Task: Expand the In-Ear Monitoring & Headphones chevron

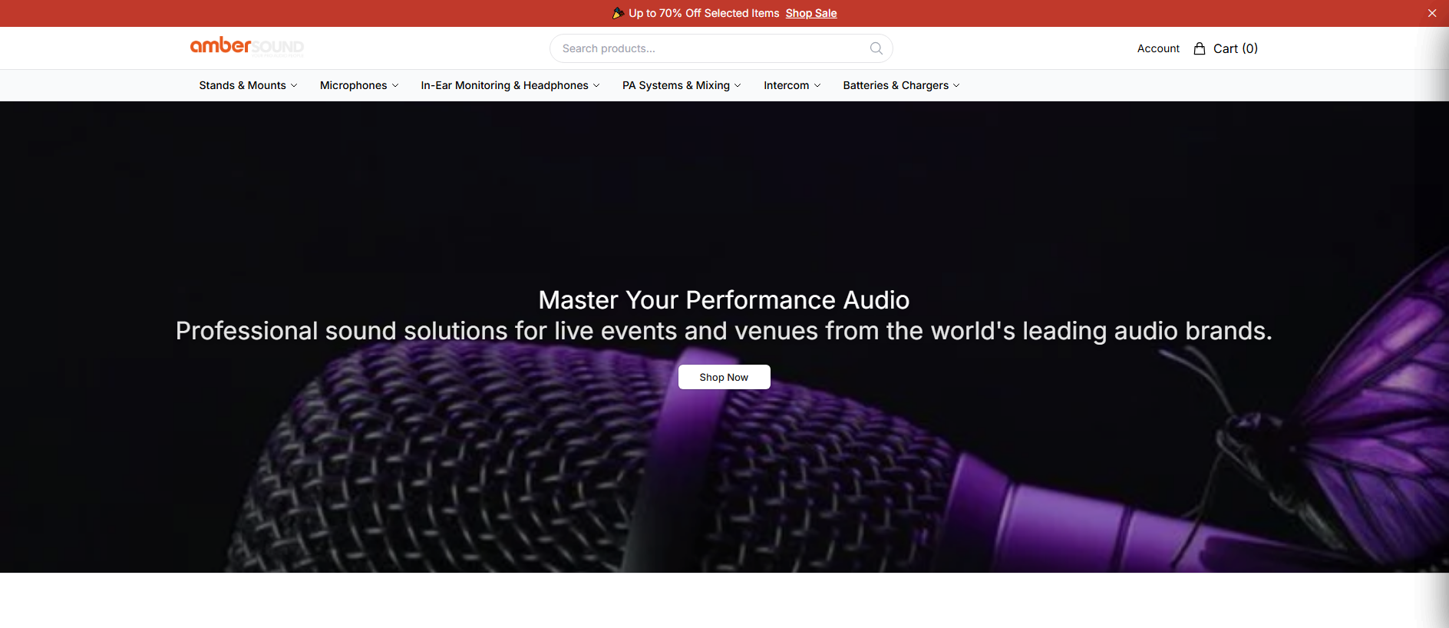Action: tap(596, 86)
